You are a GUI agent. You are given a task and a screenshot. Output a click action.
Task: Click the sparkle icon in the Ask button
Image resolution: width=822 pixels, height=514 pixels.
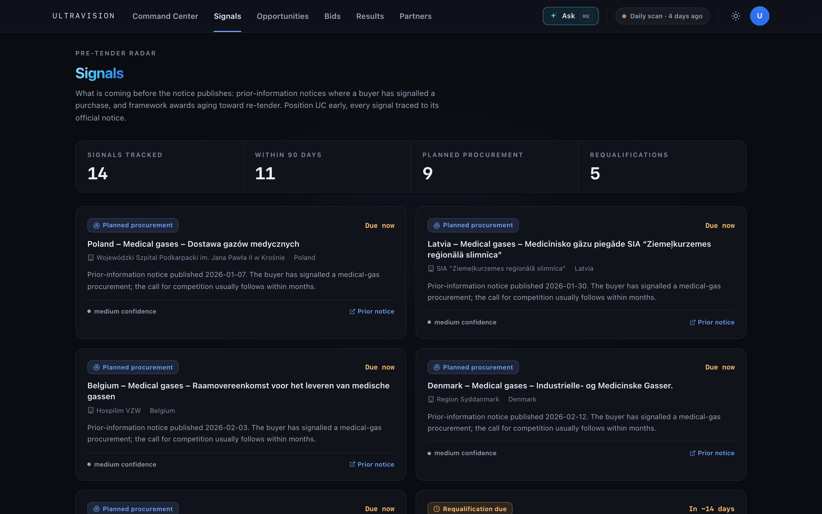[553, 16]
